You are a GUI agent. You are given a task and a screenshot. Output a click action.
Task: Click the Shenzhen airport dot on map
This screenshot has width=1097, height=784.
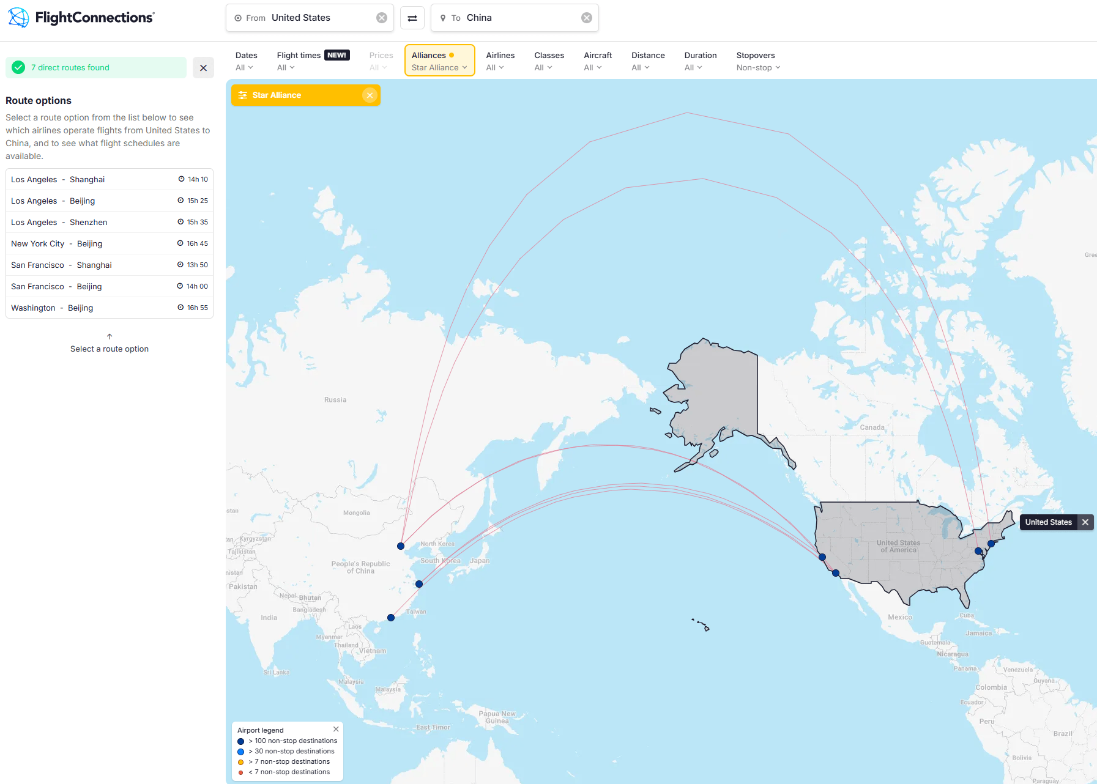(391, 618)
